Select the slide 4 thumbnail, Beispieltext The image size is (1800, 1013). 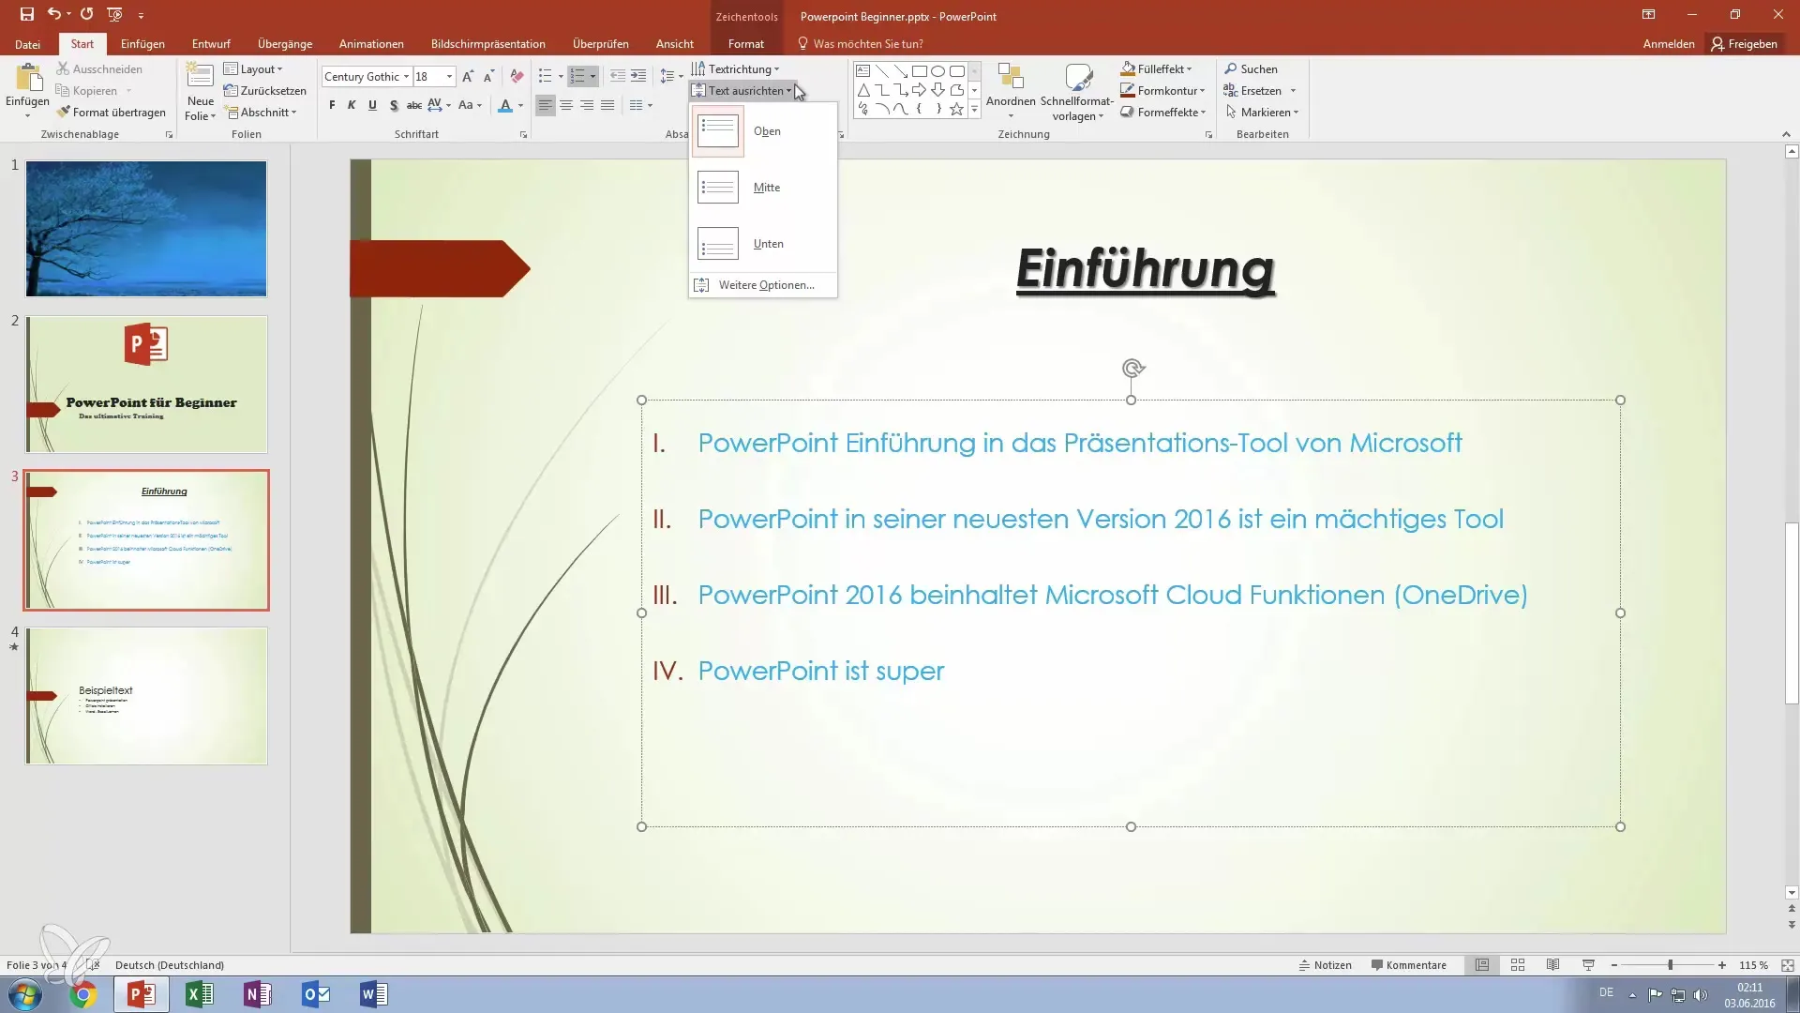tap(146, 696)
